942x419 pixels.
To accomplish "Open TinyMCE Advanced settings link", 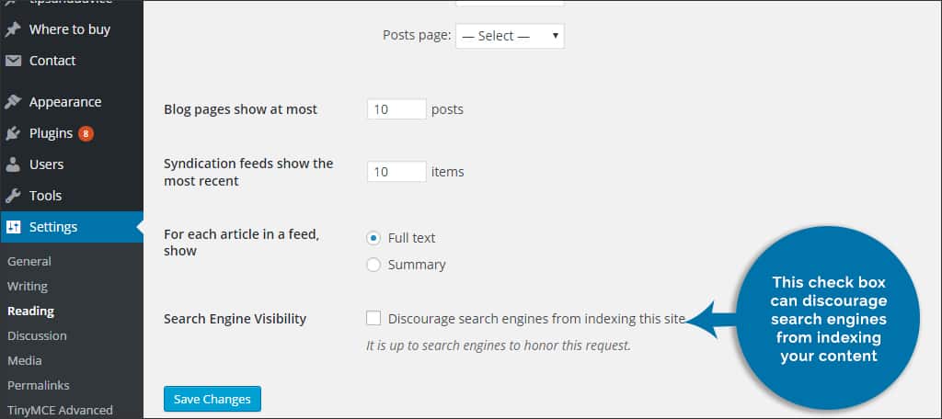I will click(x=60, y=411).
